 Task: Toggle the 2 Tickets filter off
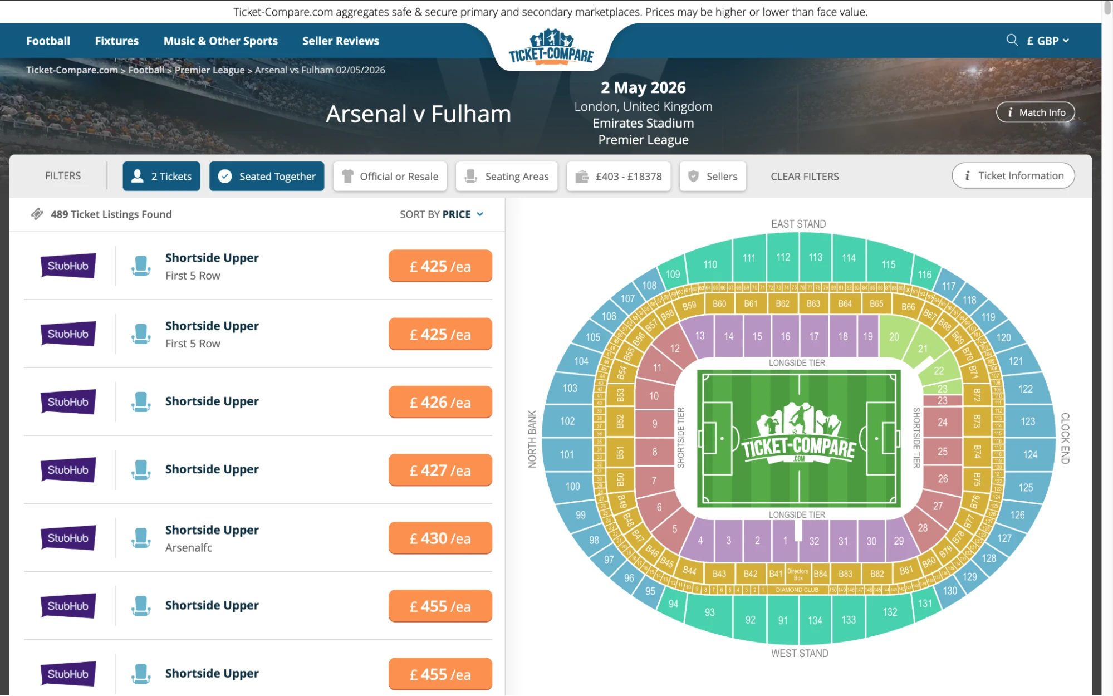(x=161, y=176)
